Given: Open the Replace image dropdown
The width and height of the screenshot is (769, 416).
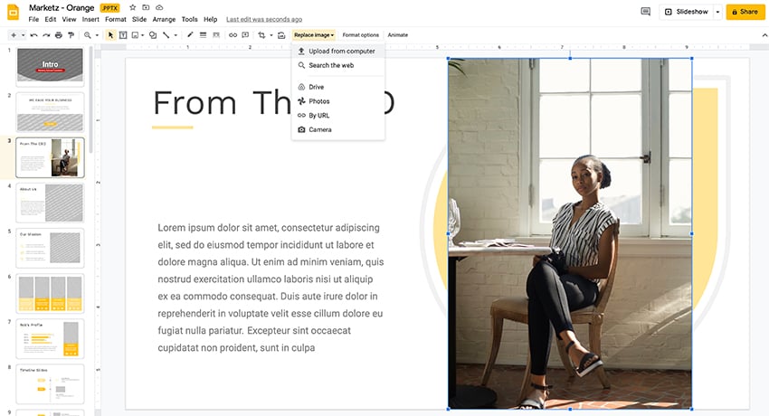Looking at the screenshot, I should click(x=314, y=35).
